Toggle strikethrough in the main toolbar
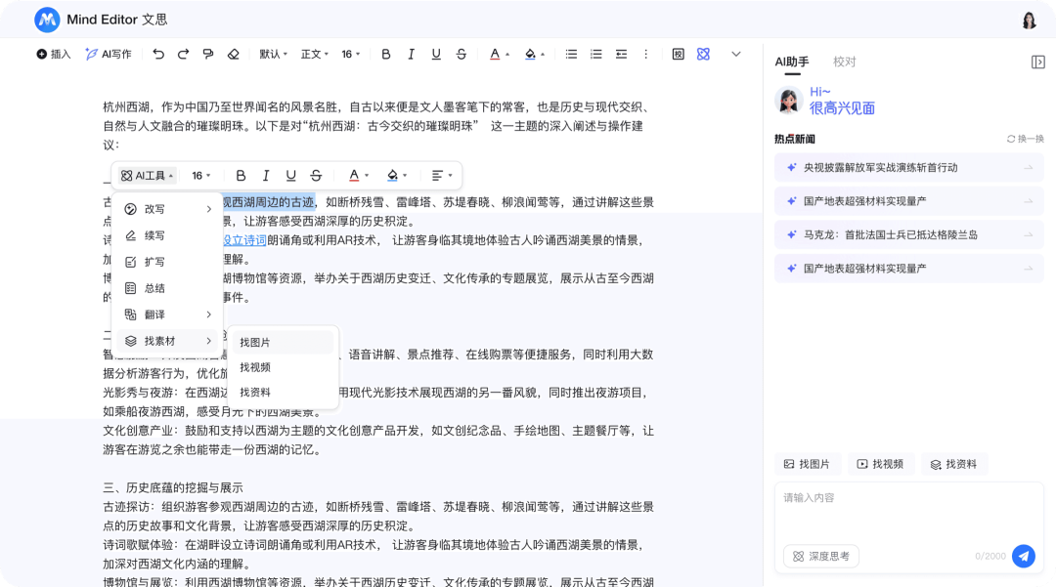 click(462, 55)
